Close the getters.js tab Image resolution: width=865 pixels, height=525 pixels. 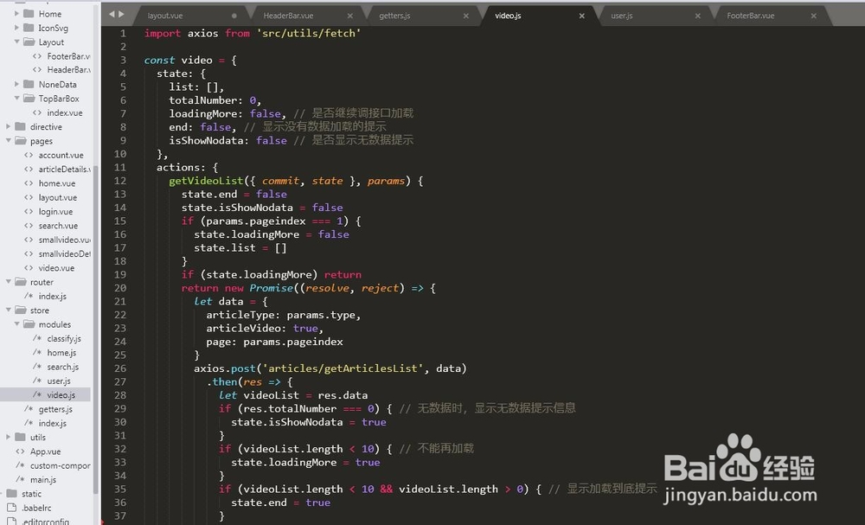tap(465, 16)
